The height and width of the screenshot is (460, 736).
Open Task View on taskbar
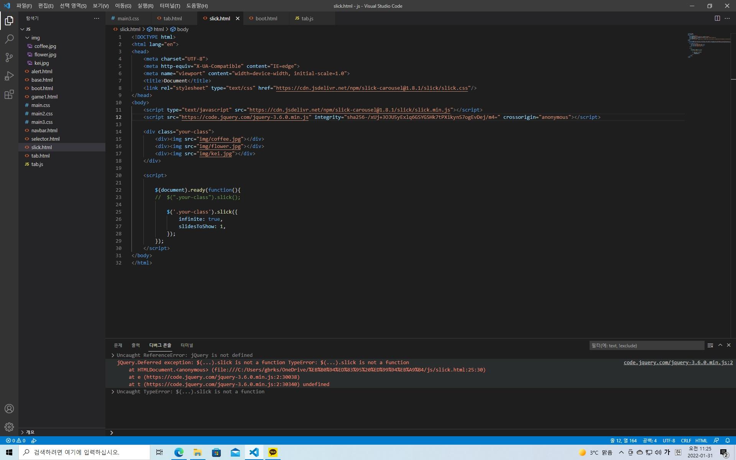[159, 452]
